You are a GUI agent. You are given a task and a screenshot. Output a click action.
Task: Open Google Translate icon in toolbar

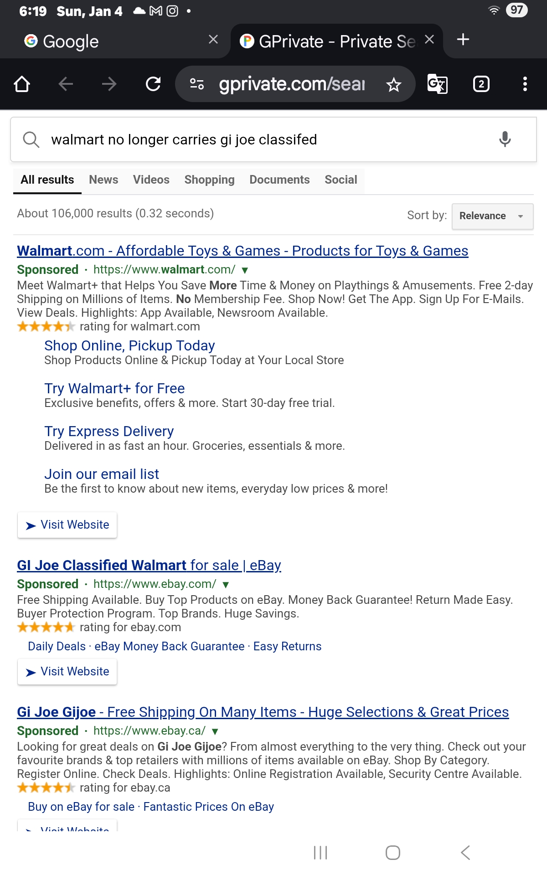(437, 84)
